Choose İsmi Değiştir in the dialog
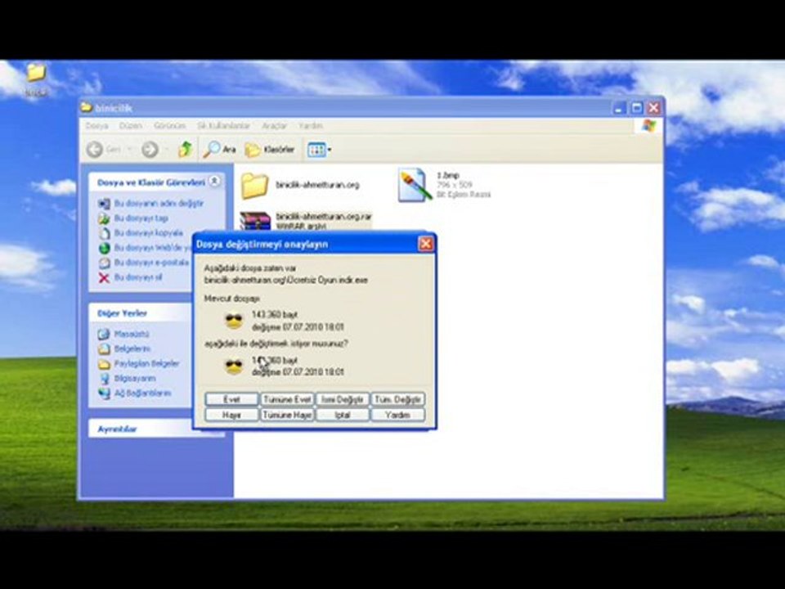 click(x=343, y=399)
